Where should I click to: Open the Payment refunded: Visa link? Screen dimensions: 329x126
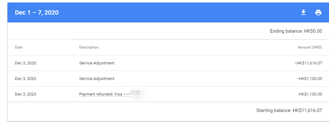[x=101, y=94]
